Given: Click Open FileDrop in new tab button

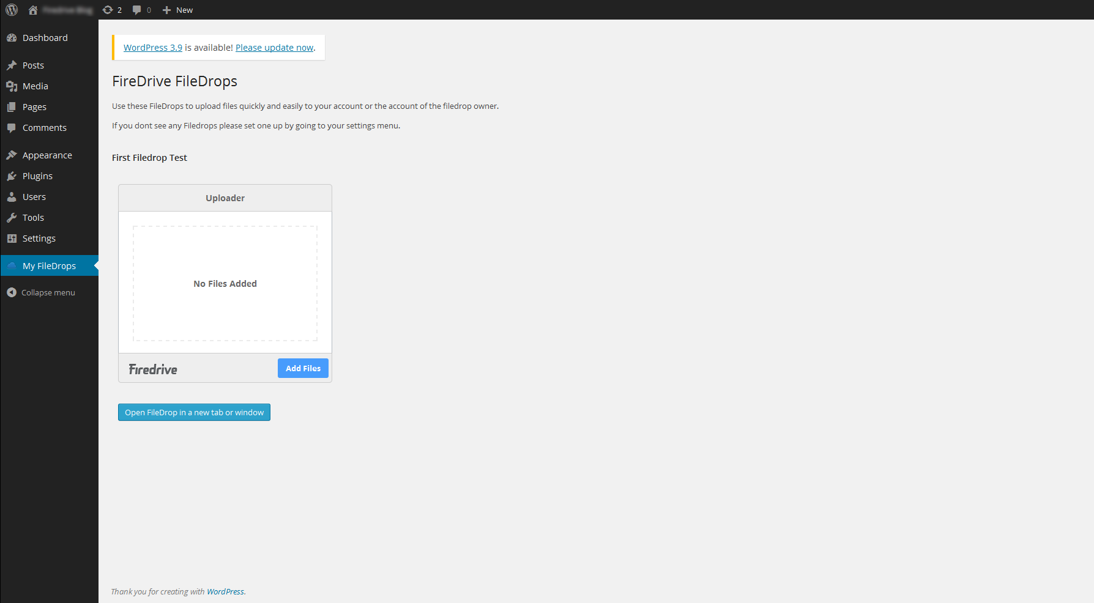Looking at the screenshot, I should tap(194, 412).
